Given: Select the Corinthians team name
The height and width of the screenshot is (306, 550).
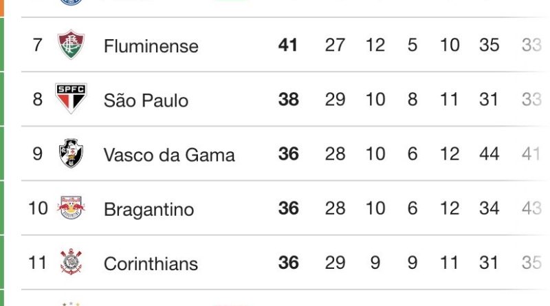Looking at the screenshot, I should point(151,263).
